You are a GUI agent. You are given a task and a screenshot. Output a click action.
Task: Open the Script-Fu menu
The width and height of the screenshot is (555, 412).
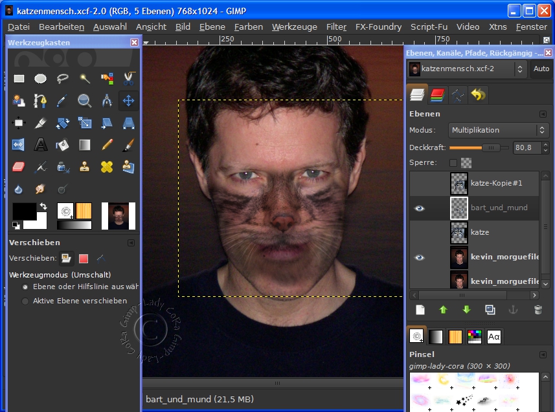coord(429,27)
